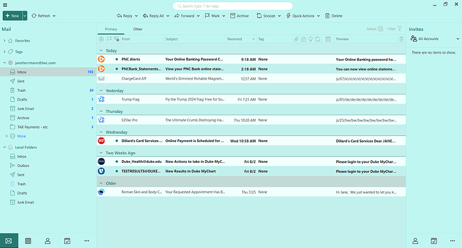Toggle the Select messages checkbox

[x=380, y=29]
